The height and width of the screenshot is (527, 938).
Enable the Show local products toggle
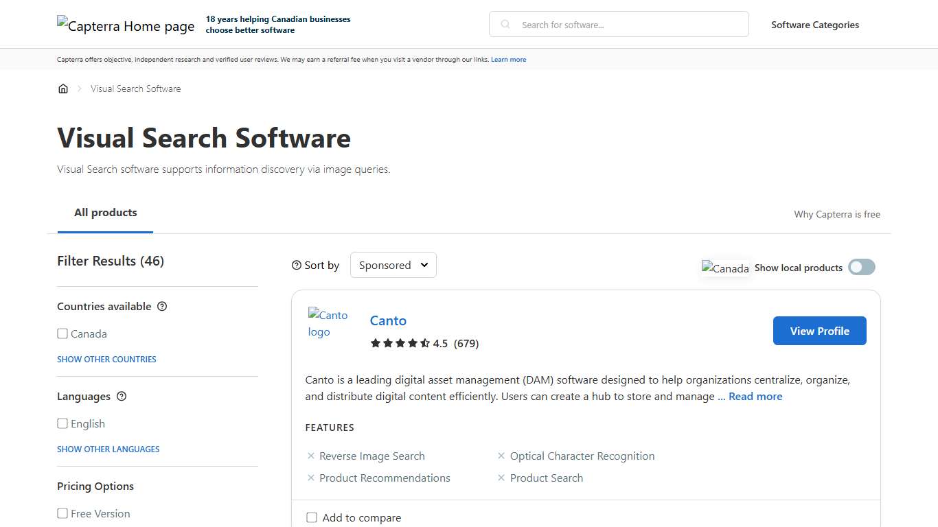861,266
